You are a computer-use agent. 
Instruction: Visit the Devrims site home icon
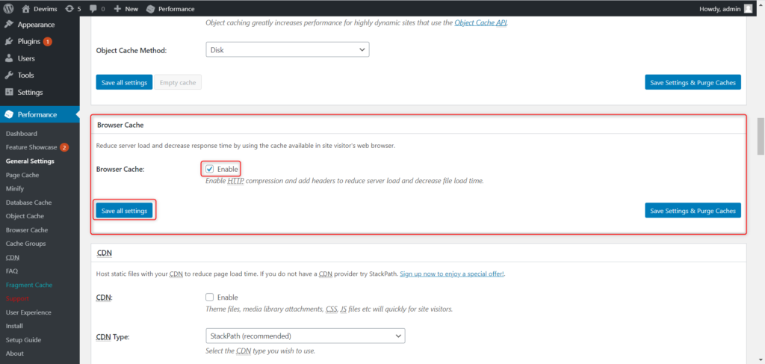coord(26,9)
